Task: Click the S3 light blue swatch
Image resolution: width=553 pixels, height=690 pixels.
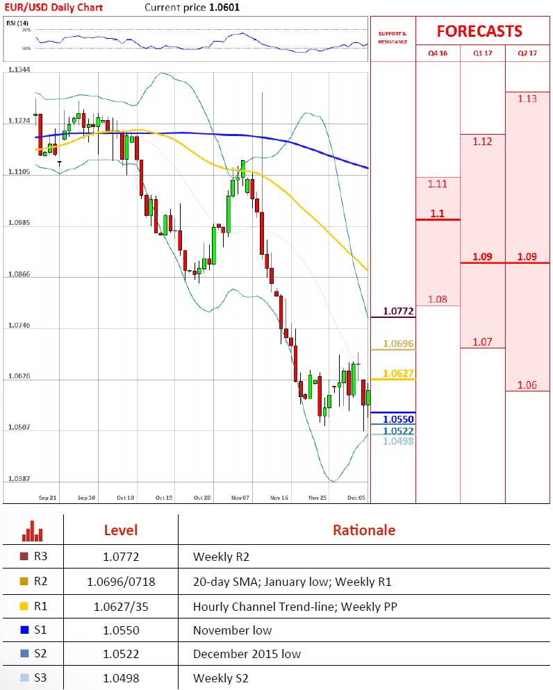Action: [24, 678]
